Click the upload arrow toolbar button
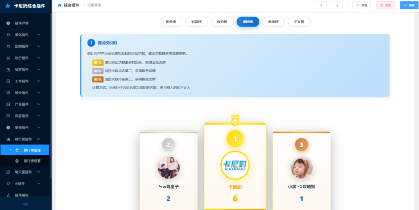The height and width of the screenshot is (210, 419). 321,5
